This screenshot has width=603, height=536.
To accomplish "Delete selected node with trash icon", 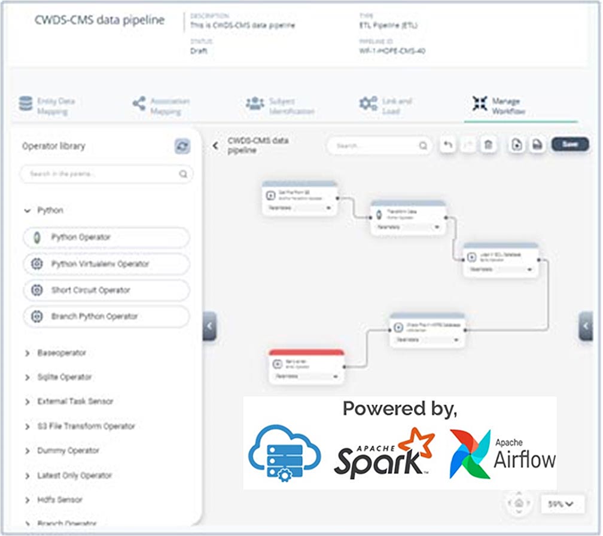I will [488, 145].
